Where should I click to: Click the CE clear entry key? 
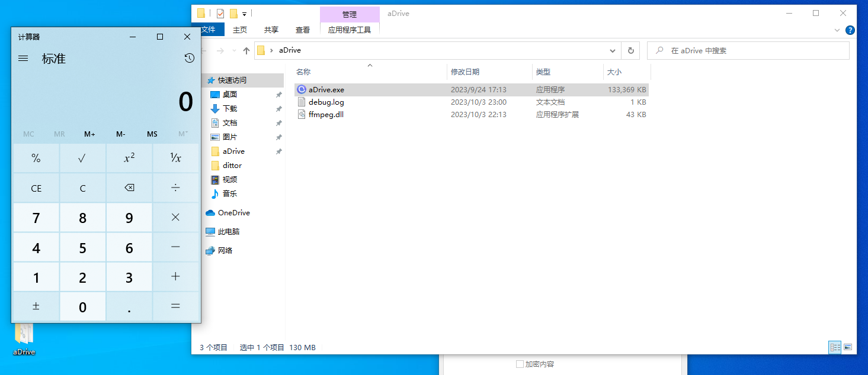click(36, 188)
